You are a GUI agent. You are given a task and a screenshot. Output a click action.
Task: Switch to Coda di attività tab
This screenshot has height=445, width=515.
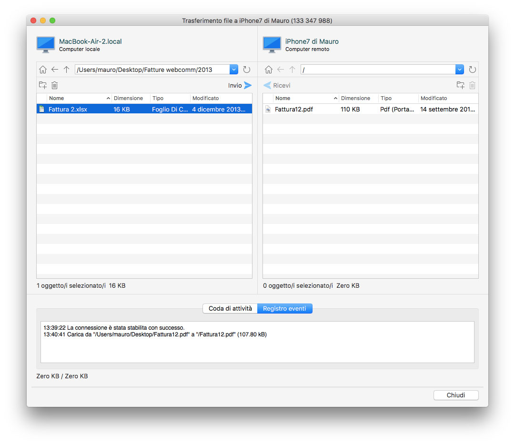pyautogui.click(x=230, y=308)
